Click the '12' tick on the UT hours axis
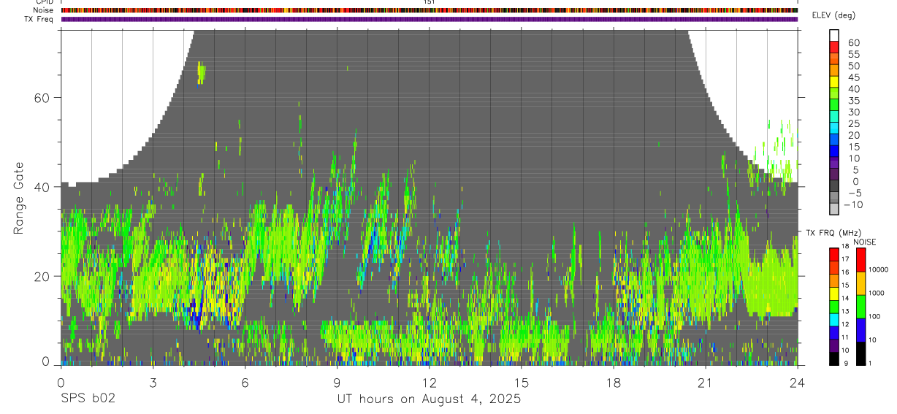 pos(429,383)
